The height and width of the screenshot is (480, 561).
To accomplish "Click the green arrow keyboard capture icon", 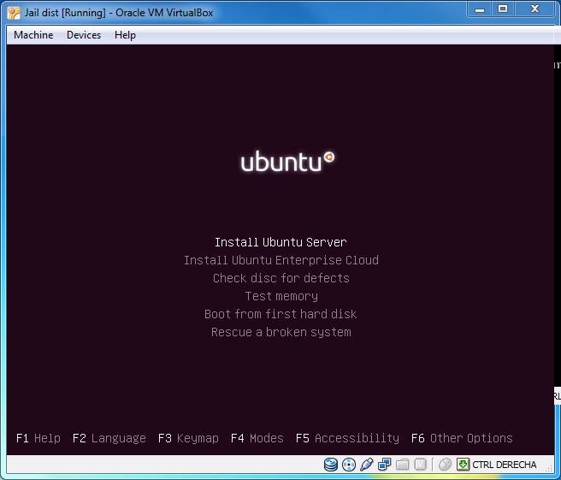I will point(463,465).
